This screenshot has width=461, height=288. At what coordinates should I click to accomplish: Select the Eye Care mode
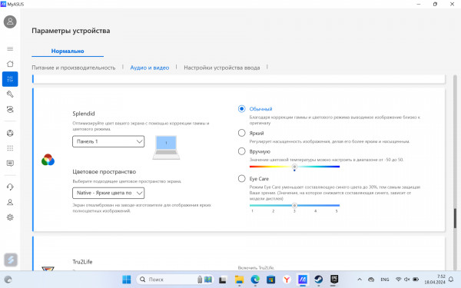tap(241, 178)
